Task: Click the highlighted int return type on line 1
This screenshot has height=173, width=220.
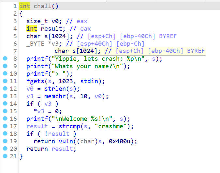Action: tap(25, 6)
